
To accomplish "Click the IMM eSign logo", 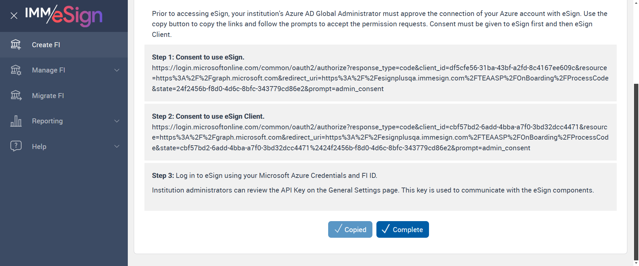I will [x=64, y=15].
